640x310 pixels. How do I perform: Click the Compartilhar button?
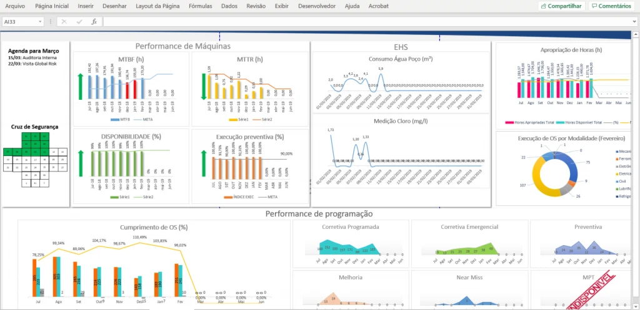pos(562,6)
